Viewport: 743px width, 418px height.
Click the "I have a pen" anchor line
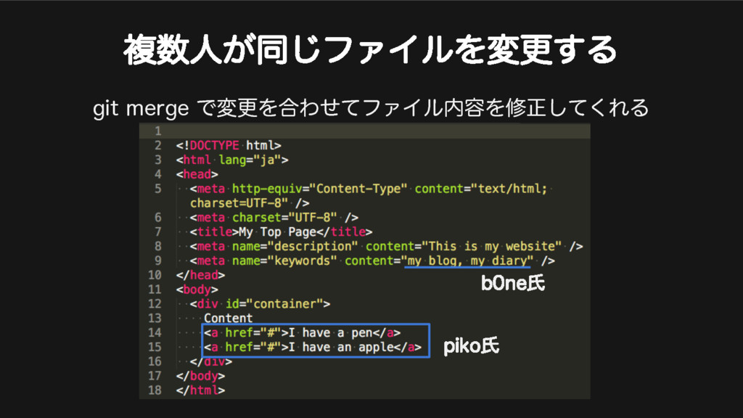point(303,332)
